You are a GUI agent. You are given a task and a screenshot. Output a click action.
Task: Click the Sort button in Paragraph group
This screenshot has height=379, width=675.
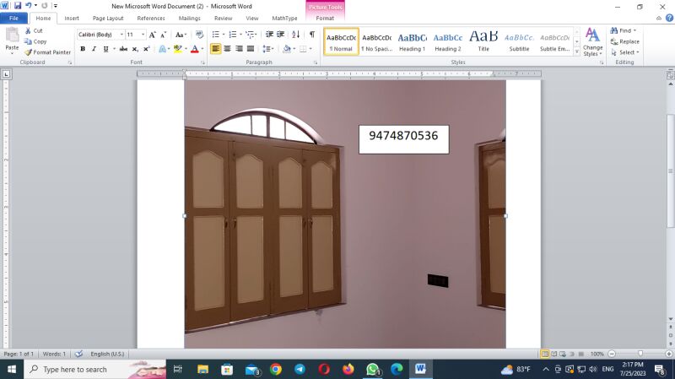(x=296, y=35)
